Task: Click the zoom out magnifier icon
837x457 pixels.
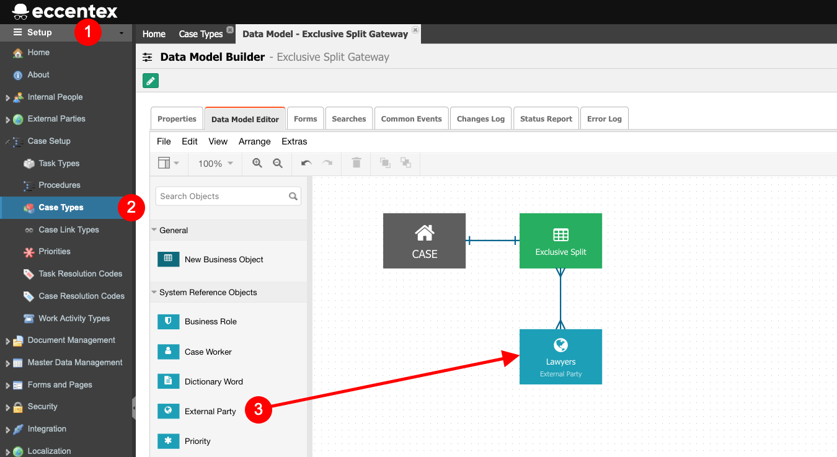Action: point(278,163)
